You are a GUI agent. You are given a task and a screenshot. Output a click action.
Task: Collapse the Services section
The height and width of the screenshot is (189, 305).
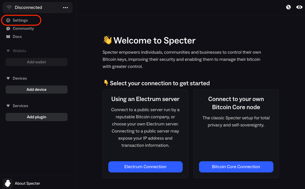(8, 106)
